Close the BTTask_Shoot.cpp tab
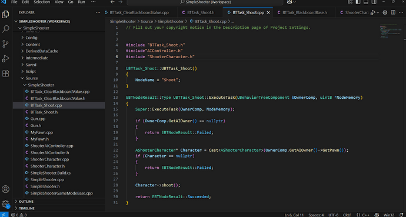Viewport: 406px width, 217px height. coord(268,12)
